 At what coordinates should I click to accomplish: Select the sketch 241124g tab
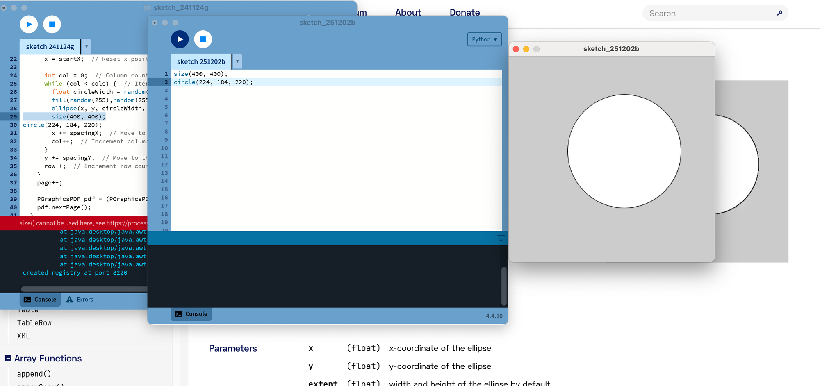pyautogui.click(x=50, y=47)
